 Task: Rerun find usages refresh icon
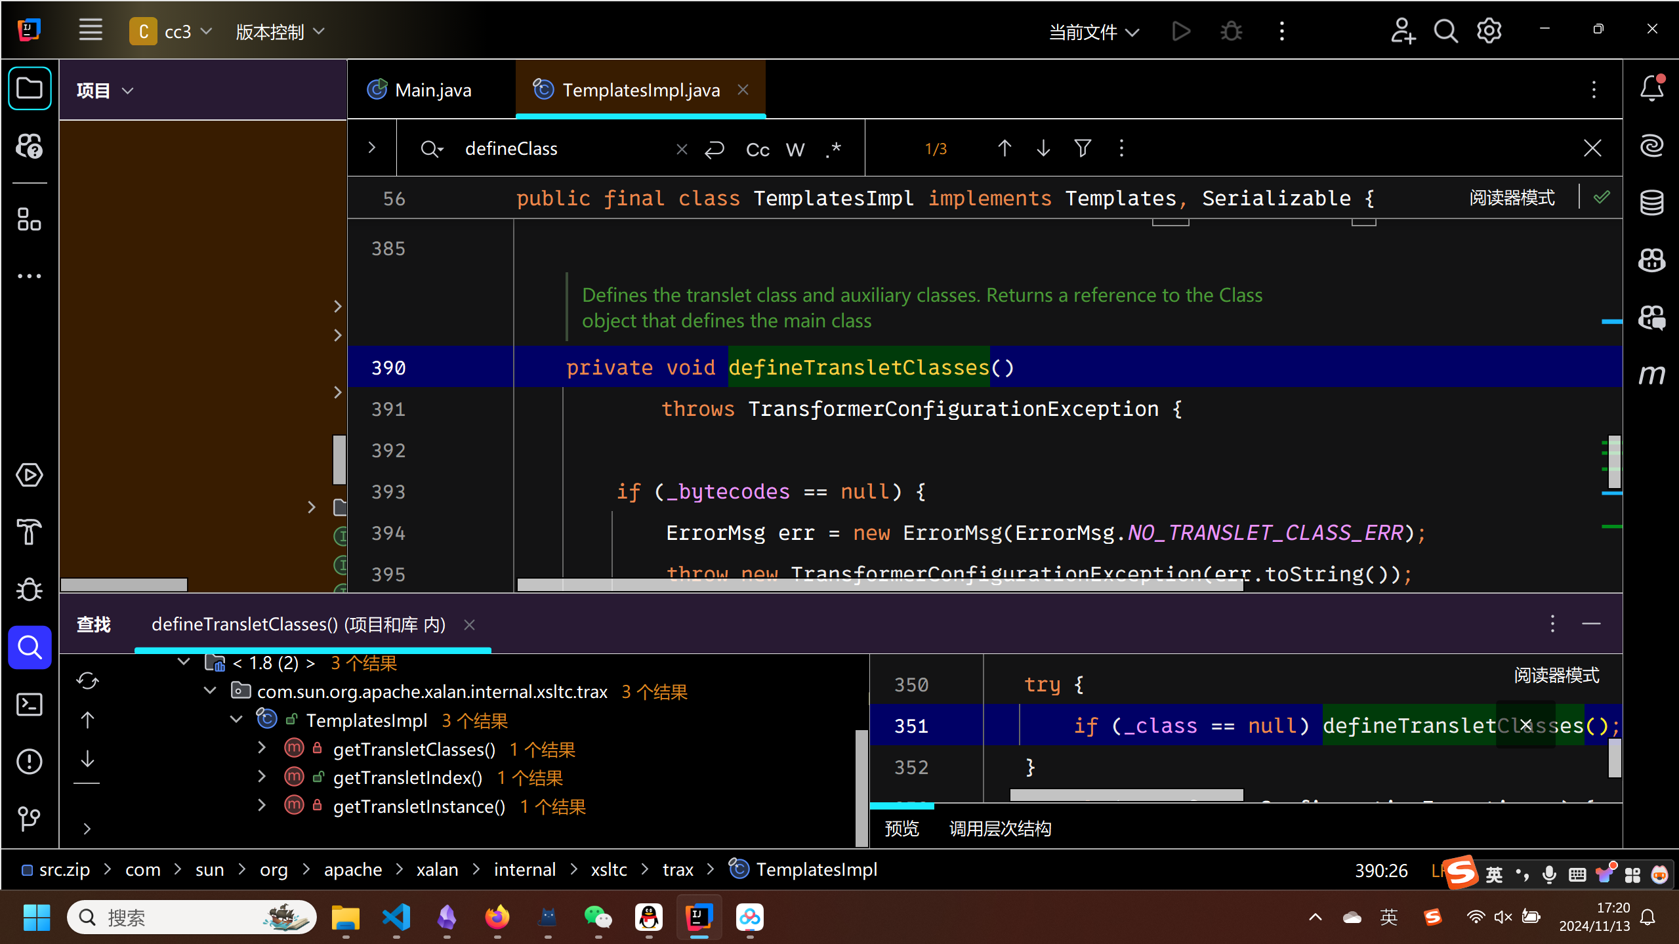[x=87, y=681]
